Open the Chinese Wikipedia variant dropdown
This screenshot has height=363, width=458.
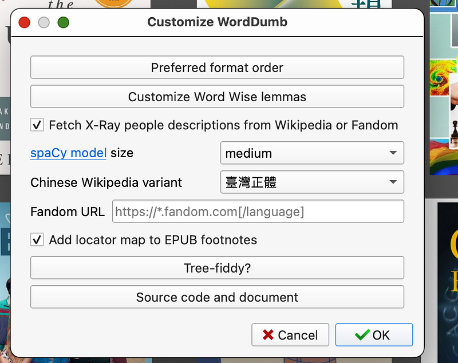312,182
